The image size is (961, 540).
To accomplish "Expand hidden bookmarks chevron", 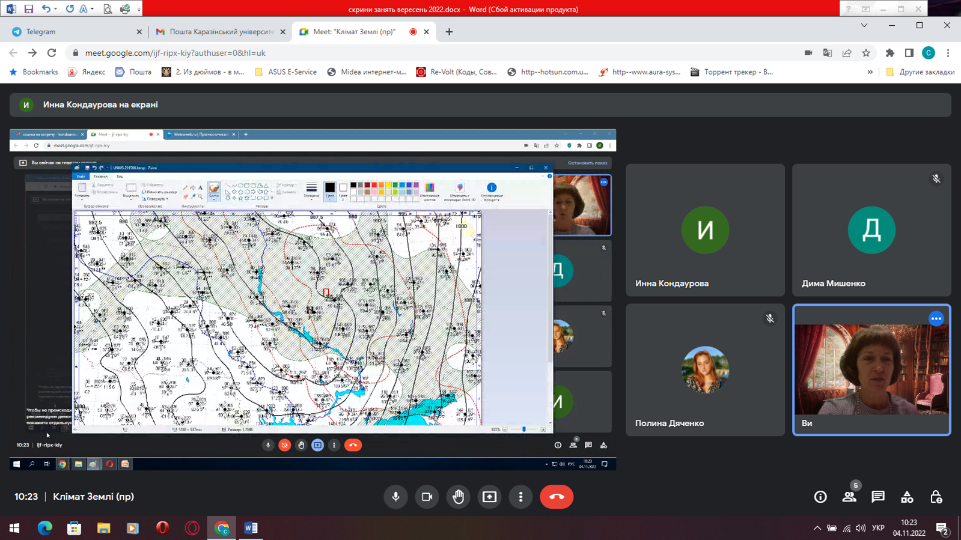I will [x=870, y=72].
